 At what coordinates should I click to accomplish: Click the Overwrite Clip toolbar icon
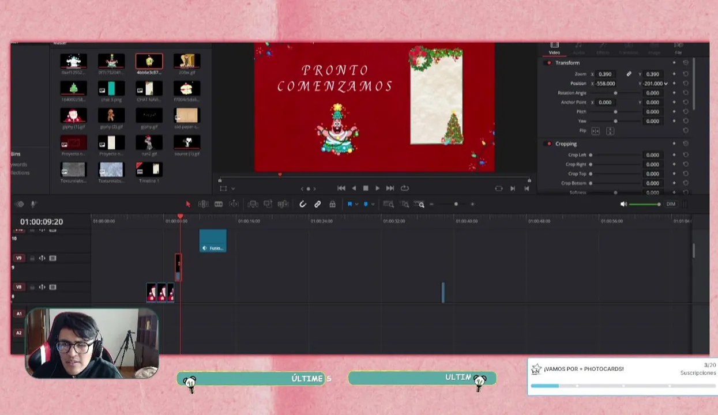(268, 204)
